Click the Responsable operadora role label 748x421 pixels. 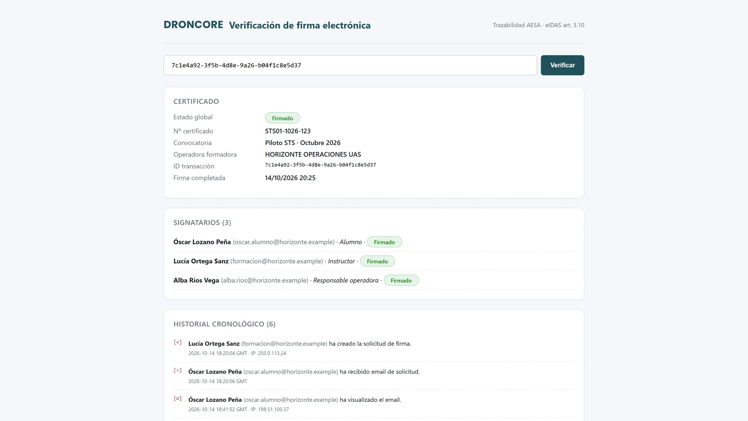[346, 280]
